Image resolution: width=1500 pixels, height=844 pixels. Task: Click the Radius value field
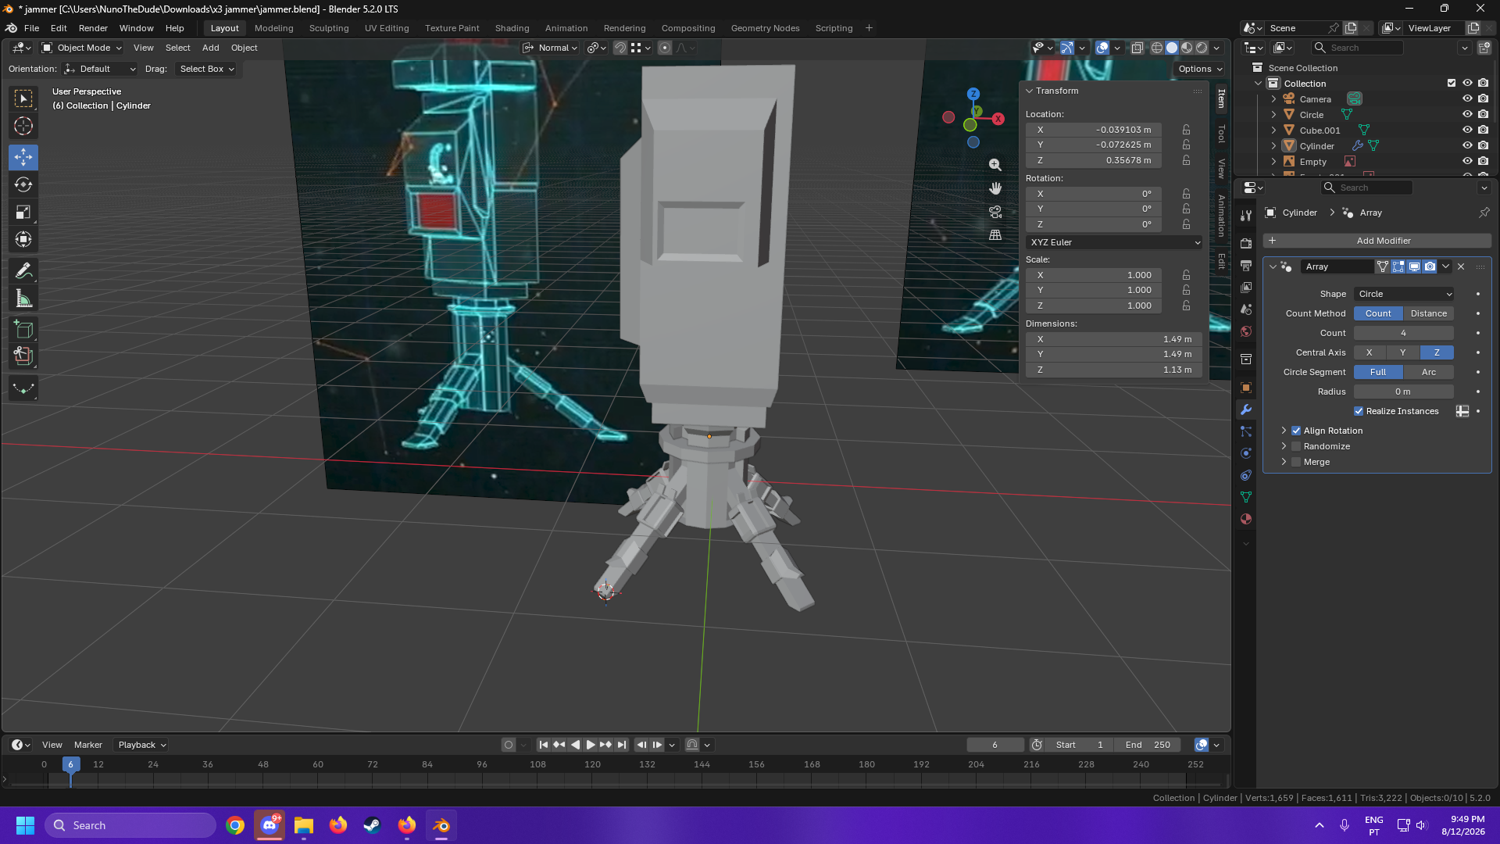click(1404, 392)
